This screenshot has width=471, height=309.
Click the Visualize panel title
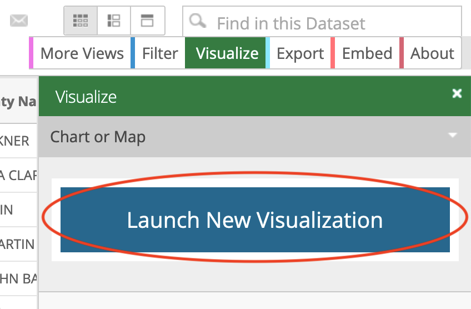pos(86,97)
